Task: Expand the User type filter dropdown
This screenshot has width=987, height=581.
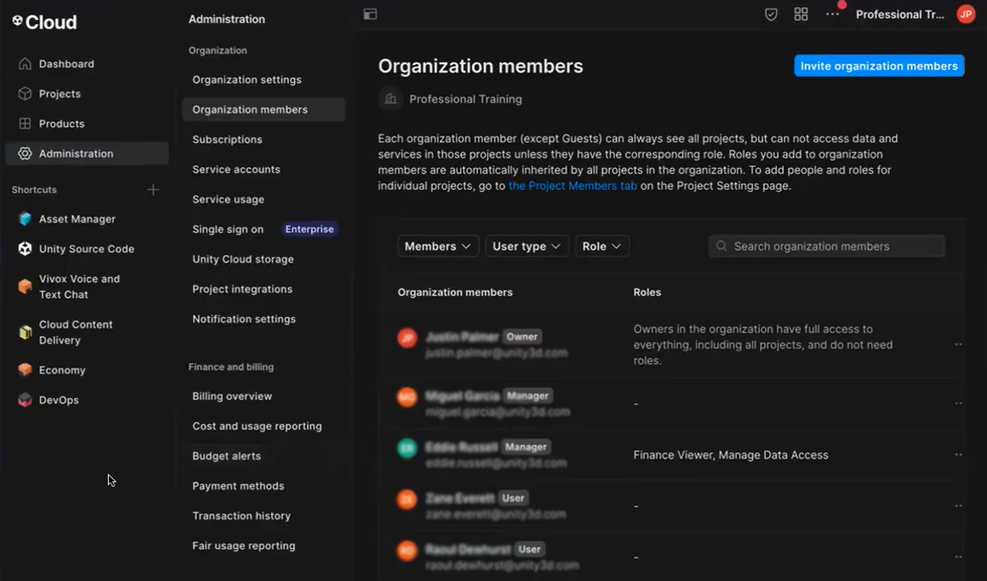Action: (x=527, y=246)
